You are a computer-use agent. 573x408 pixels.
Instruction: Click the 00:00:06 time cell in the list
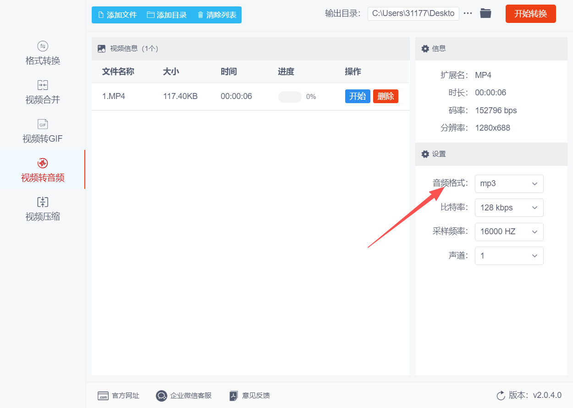coord(236,96)
